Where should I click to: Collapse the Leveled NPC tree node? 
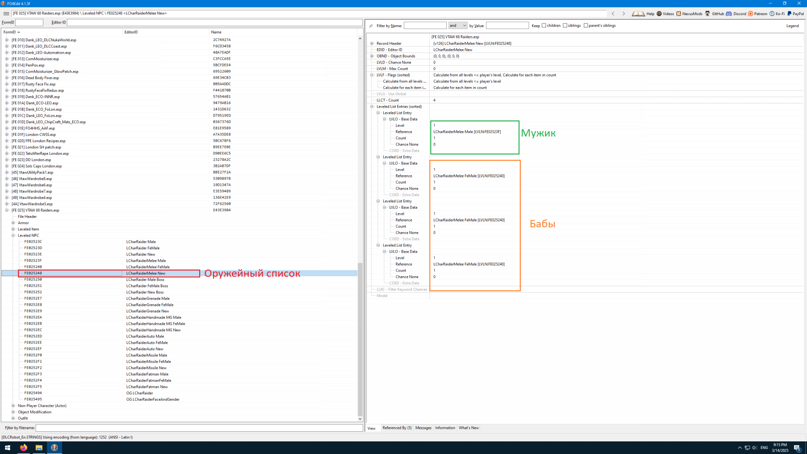[x=13, y=235]
